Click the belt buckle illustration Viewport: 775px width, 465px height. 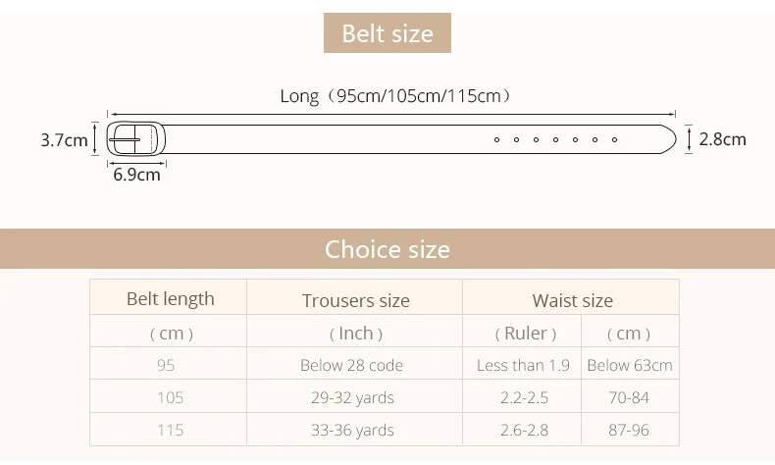click(x=135, y=139)
